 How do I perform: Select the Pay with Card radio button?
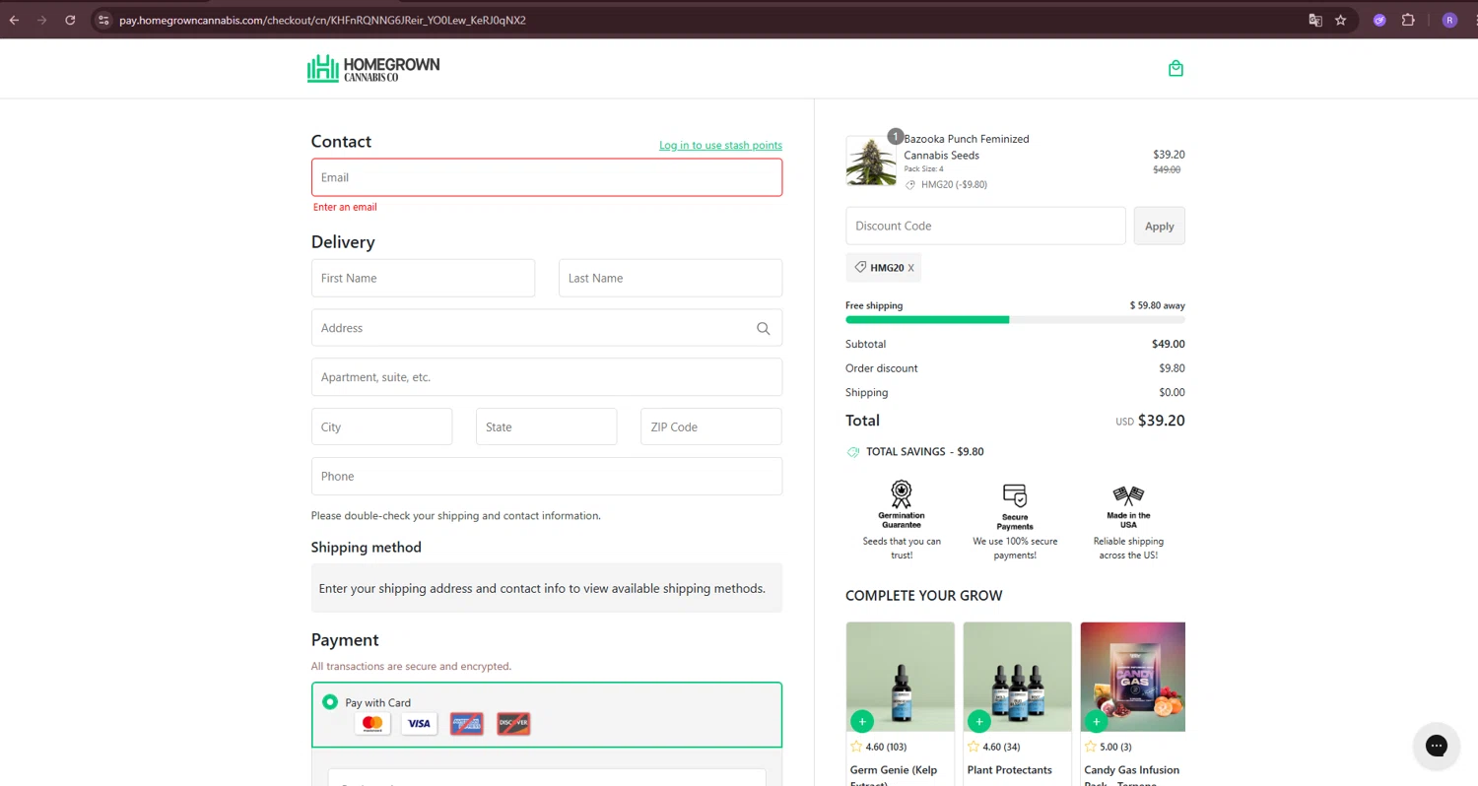tap(330, 702)
